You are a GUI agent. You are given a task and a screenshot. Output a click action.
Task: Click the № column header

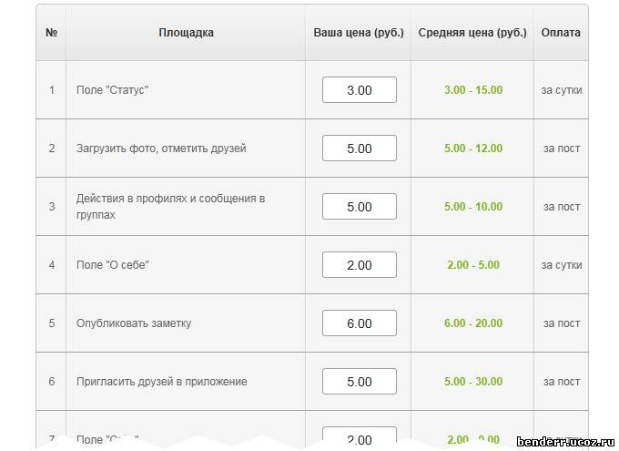pyautogui.click(x=52, y=33)
